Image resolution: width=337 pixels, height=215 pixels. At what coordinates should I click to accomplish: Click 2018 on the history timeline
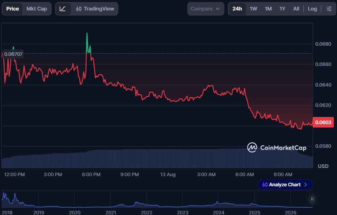coord(7,213)
